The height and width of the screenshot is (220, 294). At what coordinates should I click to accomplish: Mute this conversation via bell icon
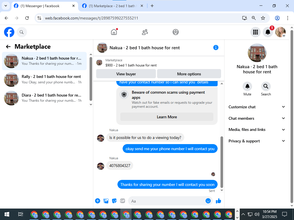[247, 86]
